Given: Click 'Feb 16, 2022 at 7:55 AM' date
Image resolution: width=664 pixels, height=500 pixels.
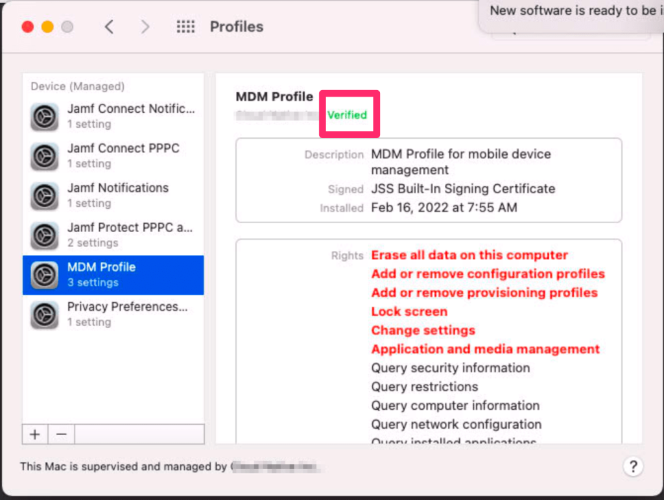Looking at the screenshot, I should [444, 208].
